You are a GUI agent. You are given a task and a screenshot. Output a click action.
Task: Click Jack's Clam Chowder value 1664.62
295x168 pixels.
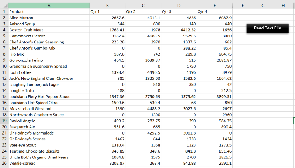pos(215,78)
